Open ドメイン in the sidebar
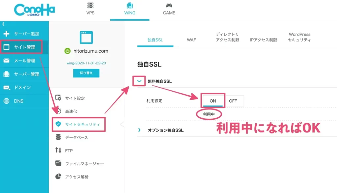This screenshot has height=193, width=337. tap(24, 87)
